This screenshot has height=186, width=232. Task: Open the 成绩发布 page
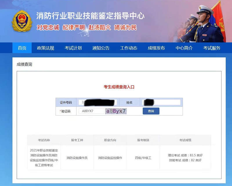(156, 48)
